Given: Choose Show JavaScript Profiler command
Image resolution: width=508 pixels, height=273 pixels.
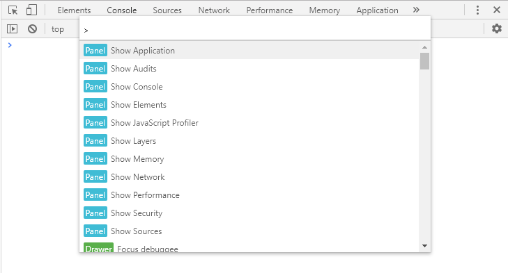Looking at the screenshot, I should coord(249,123).
